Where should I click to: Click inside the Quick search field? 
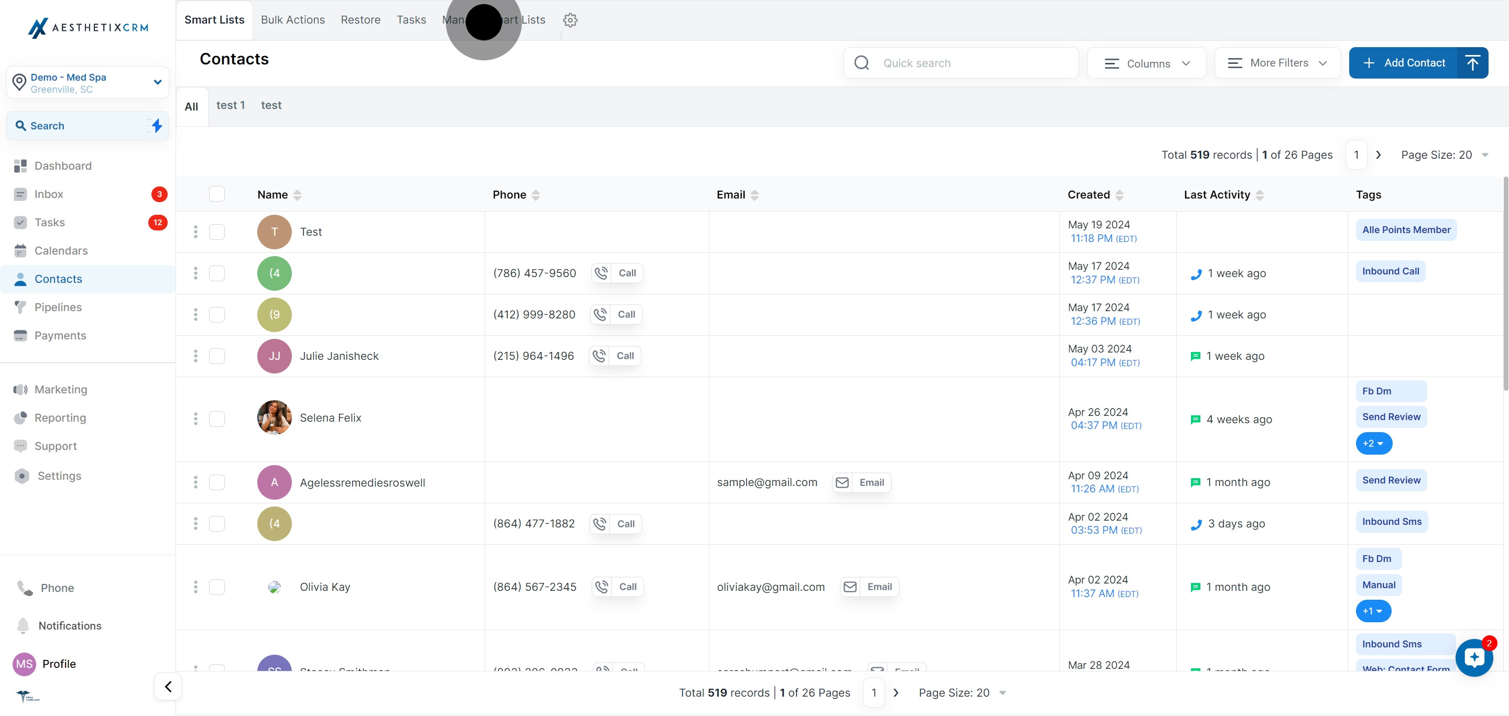click(967, 63)
